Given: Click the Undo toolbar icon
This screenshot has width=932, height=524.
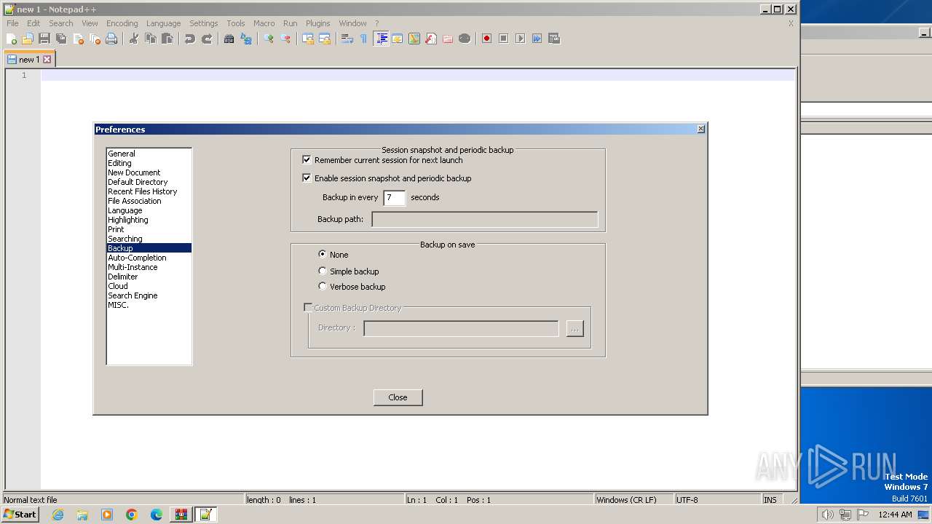Looking at the screenshot, I should (x=190, y=39).
